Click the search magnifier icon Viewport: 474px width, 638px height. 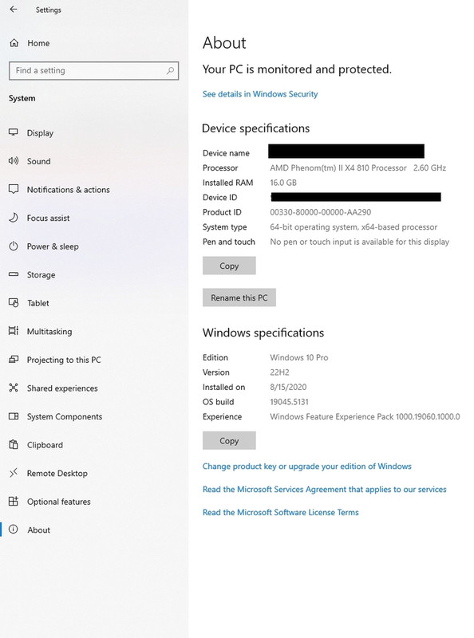tap(170, 70)
